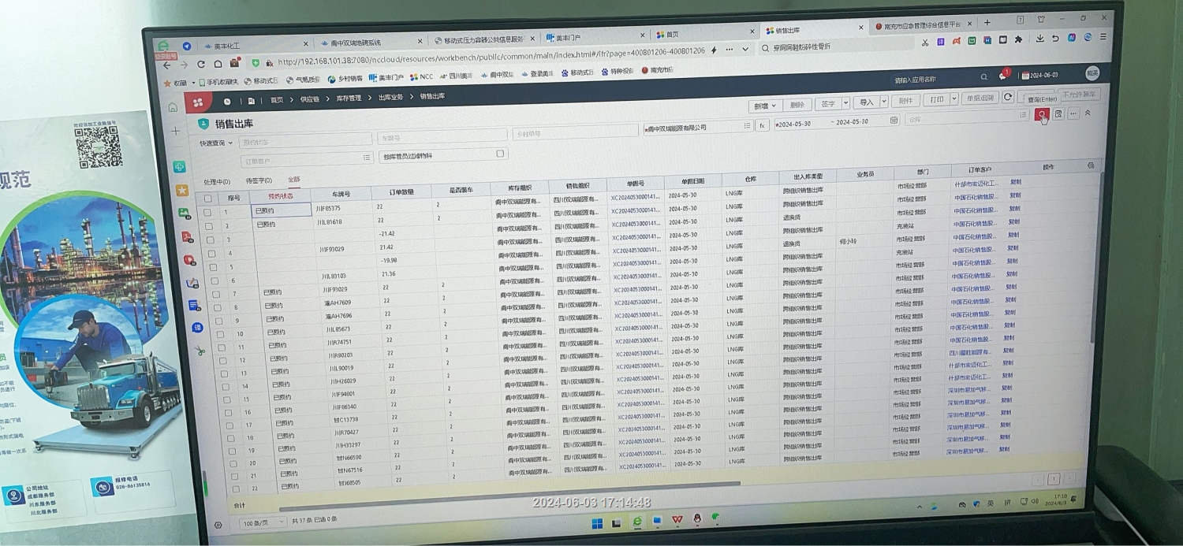Open the NCC bookmark in bookmarks bar
This screenshot has width=1183, height=546.
click(423, 77)
